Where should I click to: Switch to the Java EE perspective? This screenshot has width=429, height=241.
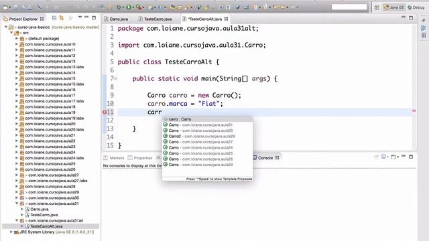pyautogui.click(x=394, y=7)
